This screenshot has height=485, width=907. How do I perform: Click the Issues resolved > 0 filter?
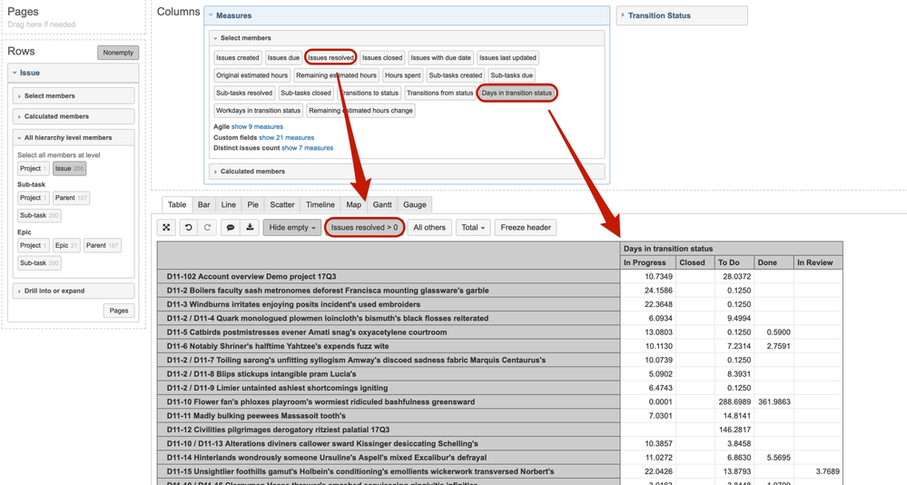(364, 227)
